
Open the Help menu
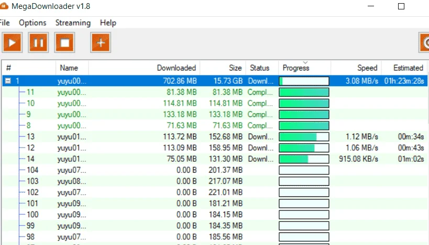pyautogui.click(x=108, y=23)
